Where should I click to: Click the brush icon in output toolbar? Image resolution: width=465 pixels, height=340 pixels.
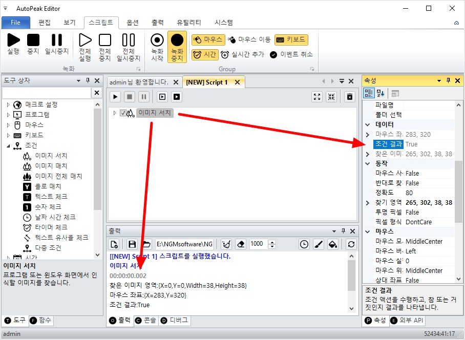(319, 244)
